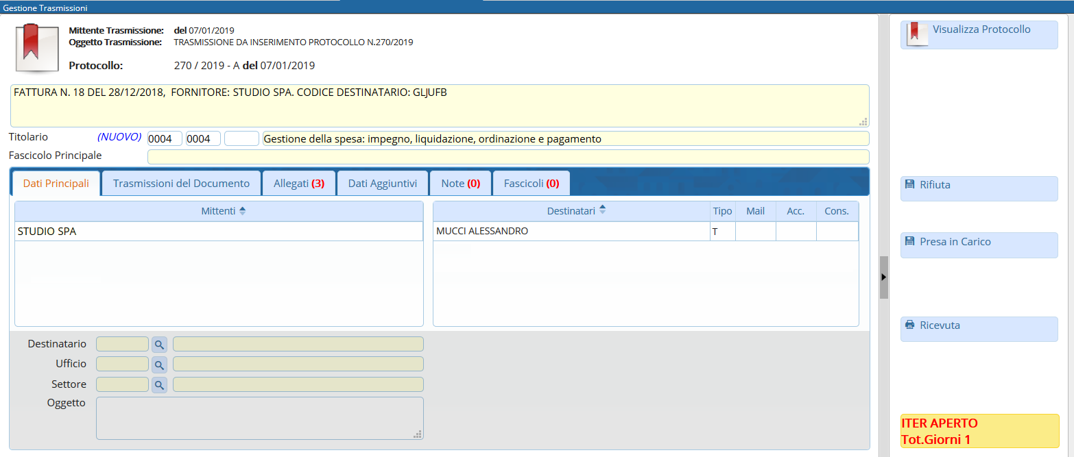Collapse the right panel with arrow handle
1074x457 pixels.
click(x=883, y=277)
